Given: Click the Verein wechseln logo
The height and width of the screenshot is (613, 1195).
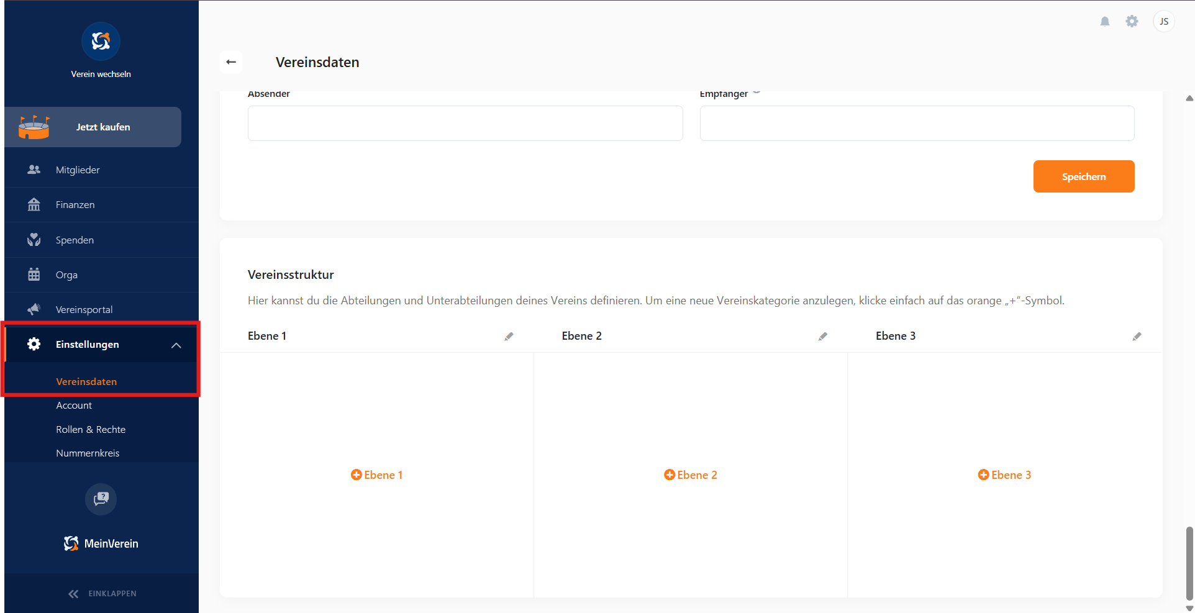Looking at the screenshot, I should click(101, 42).
